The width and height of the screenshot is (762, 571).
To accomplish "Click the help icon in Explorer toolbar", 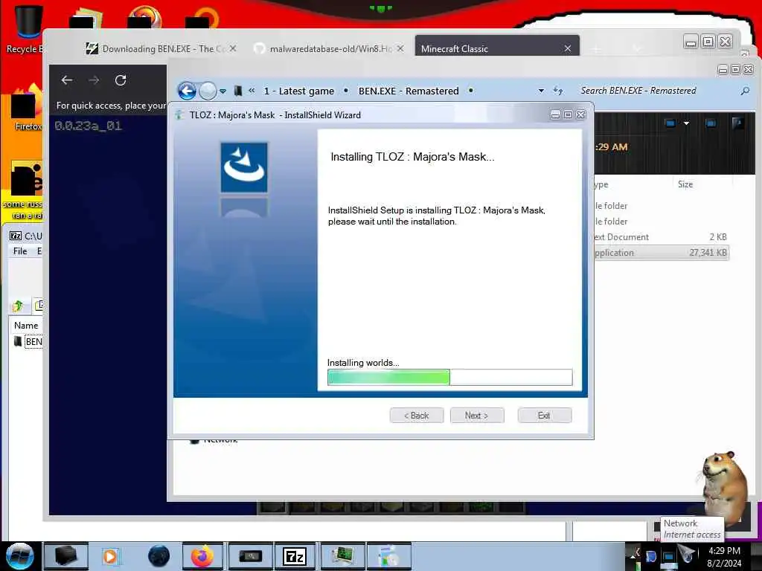I will point(737,123).
